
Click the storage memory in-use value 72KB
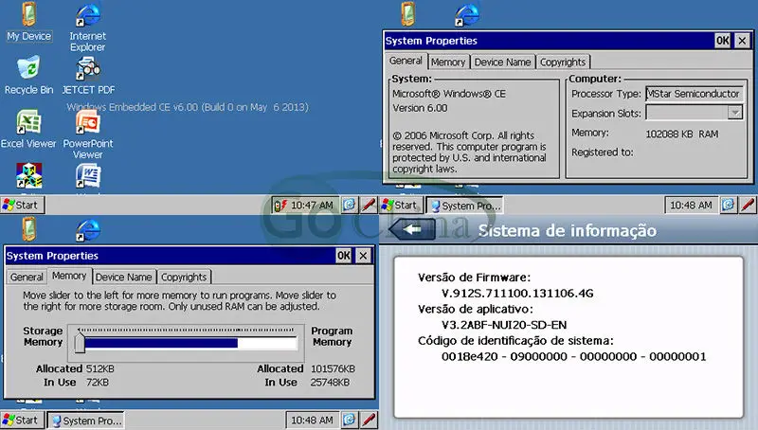[x=98, y=382]
